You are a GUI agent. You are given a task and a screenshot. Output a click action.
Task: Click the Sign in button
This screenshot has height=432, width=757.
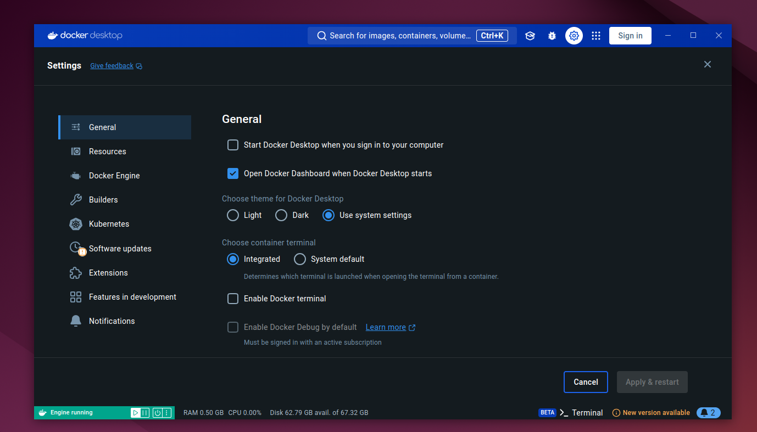coord(630,36)
